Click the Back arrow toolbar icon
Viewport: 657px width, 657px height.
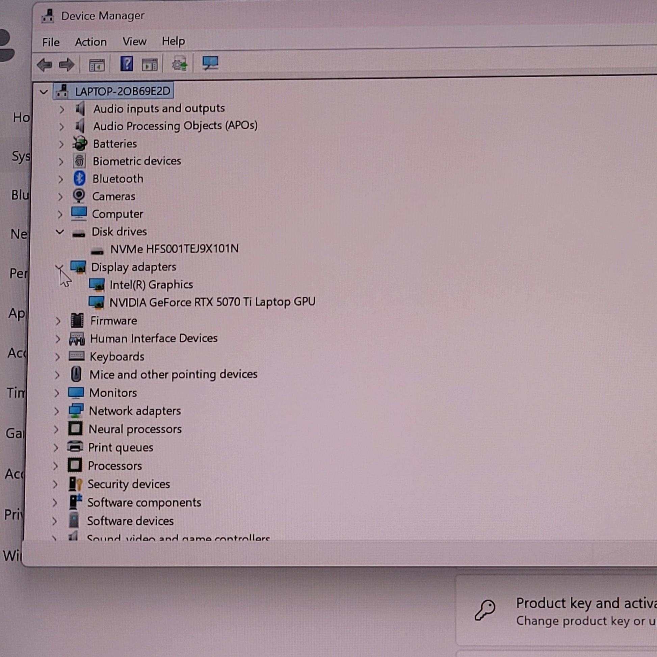coord(45,64)
